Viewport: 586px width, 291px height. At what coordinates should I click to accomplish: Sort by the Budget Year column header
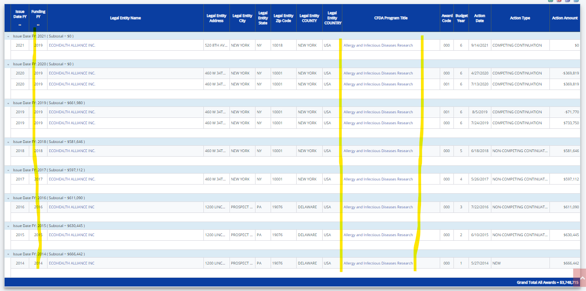tap(461, 18)
